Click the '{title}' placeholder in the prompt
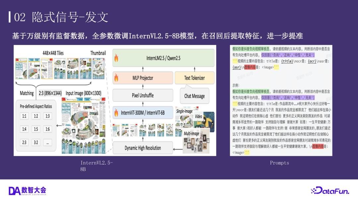Screen dimensions: 358x201 pos(287,61)
